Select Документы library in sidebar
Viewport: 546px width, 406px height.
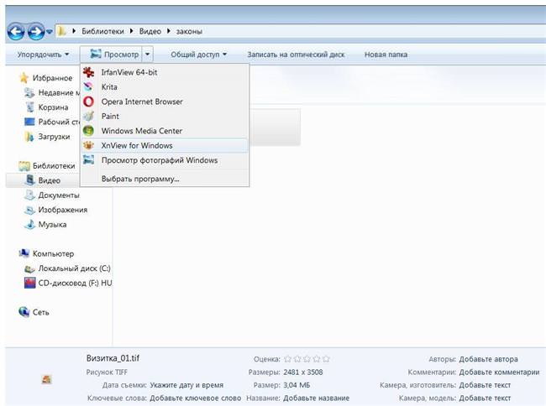[x=59, y=195]
